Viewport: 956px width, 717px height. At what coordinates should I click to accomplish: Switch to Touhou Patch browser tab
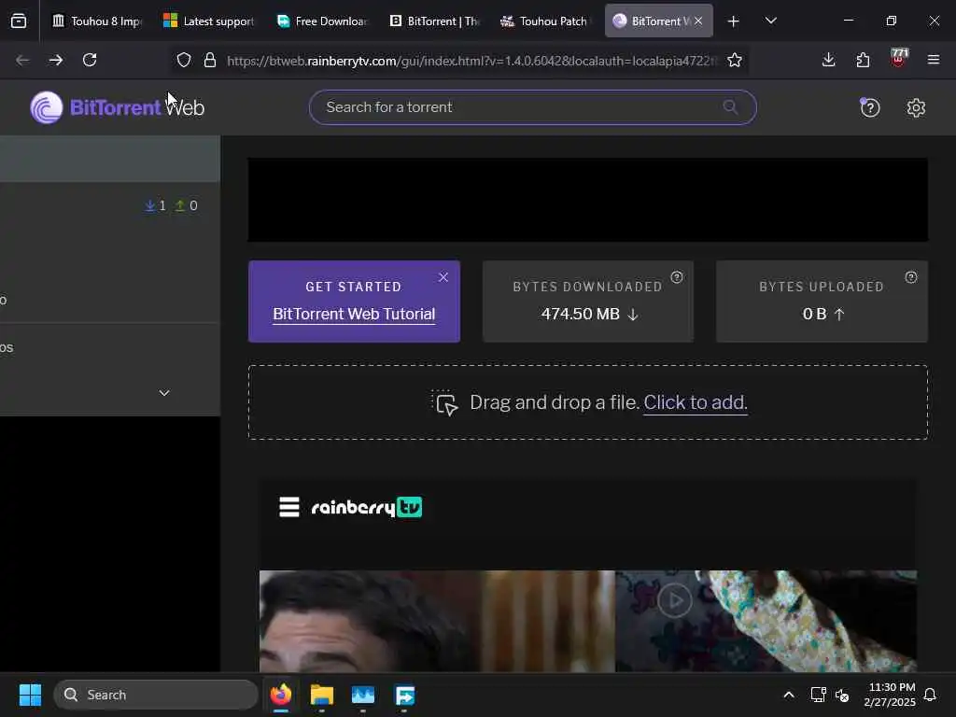coord(546,21)
